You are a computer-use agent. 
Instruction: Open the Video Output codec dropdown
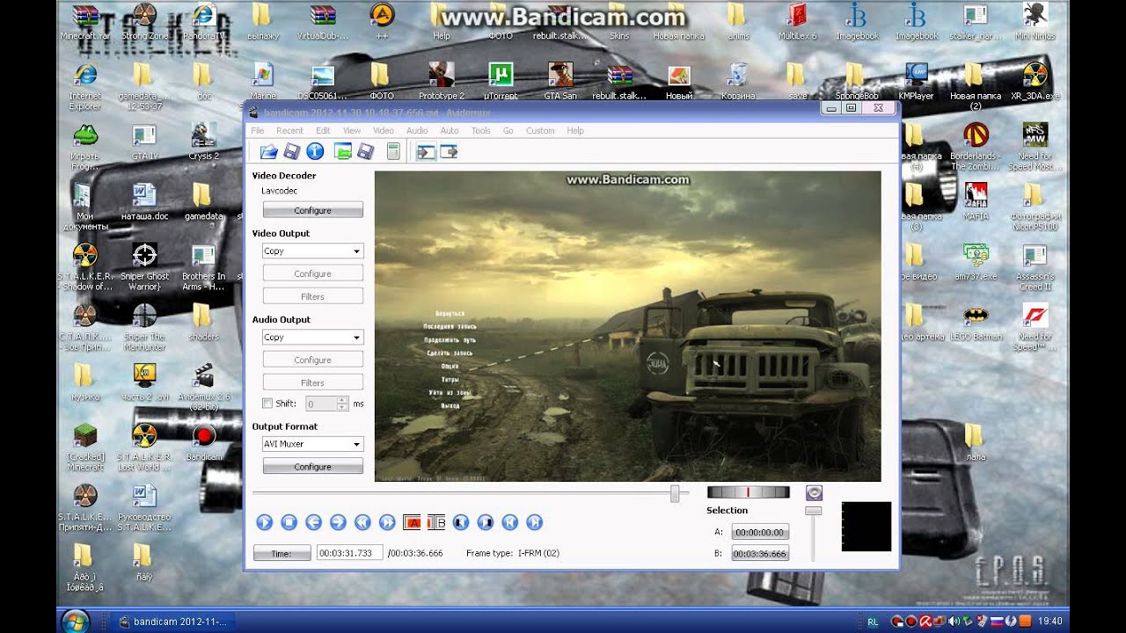coord(312,251)
